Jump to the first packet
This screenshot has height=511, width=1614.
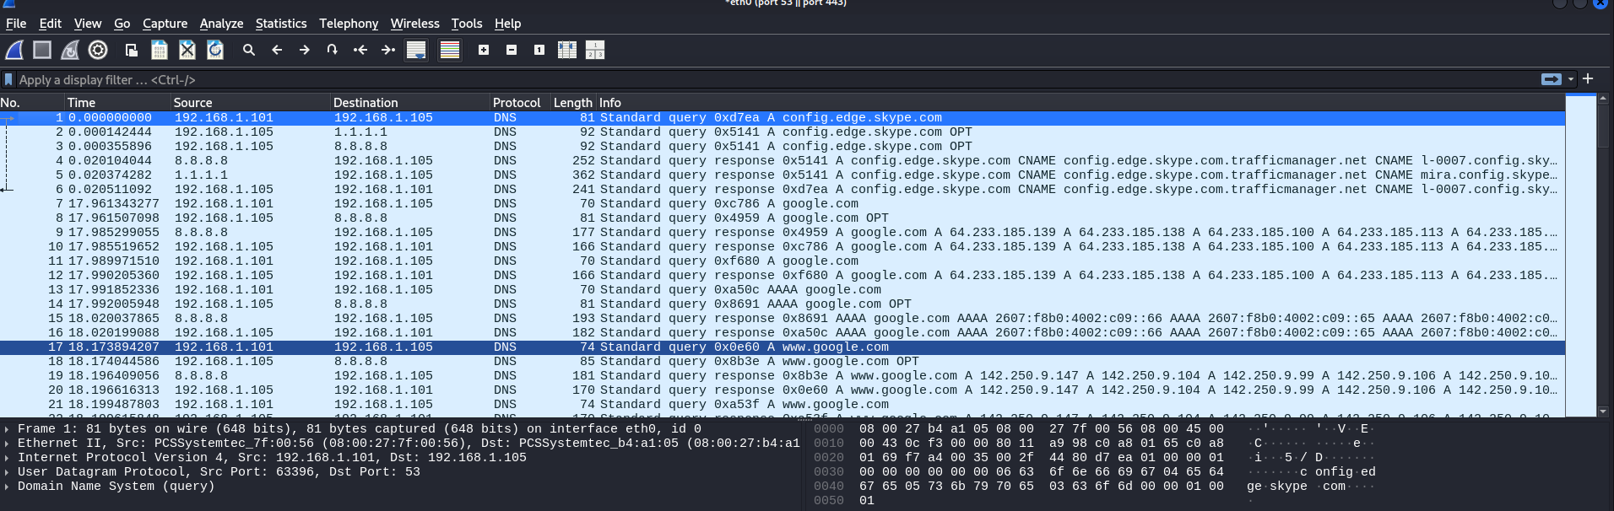click(x=360, y=51)
